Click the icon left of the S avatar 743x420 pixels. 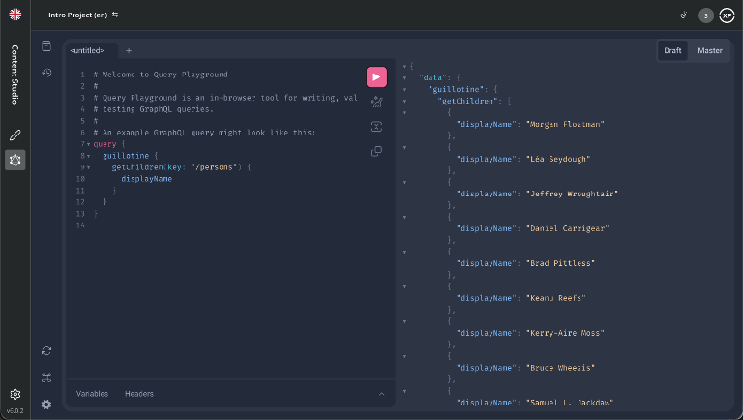684,15
